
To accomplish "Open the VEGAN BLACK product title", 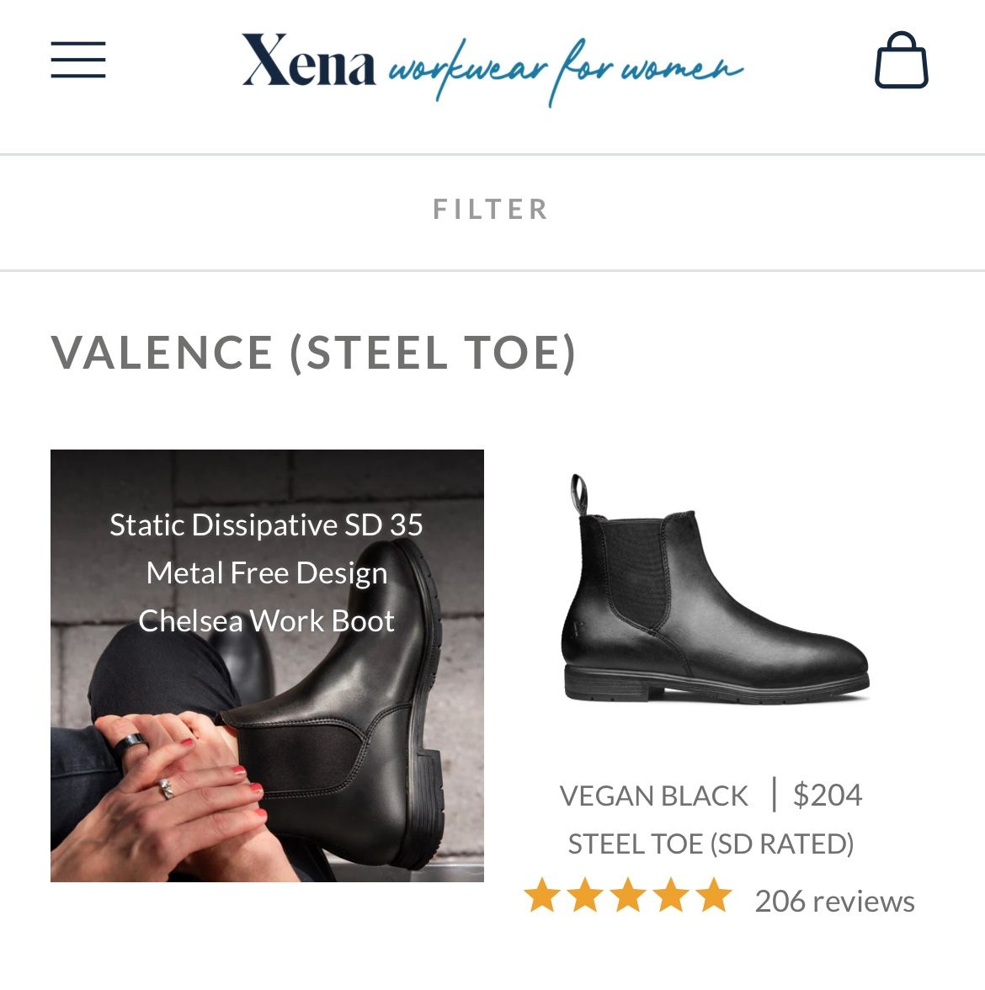I will (653, 796).
